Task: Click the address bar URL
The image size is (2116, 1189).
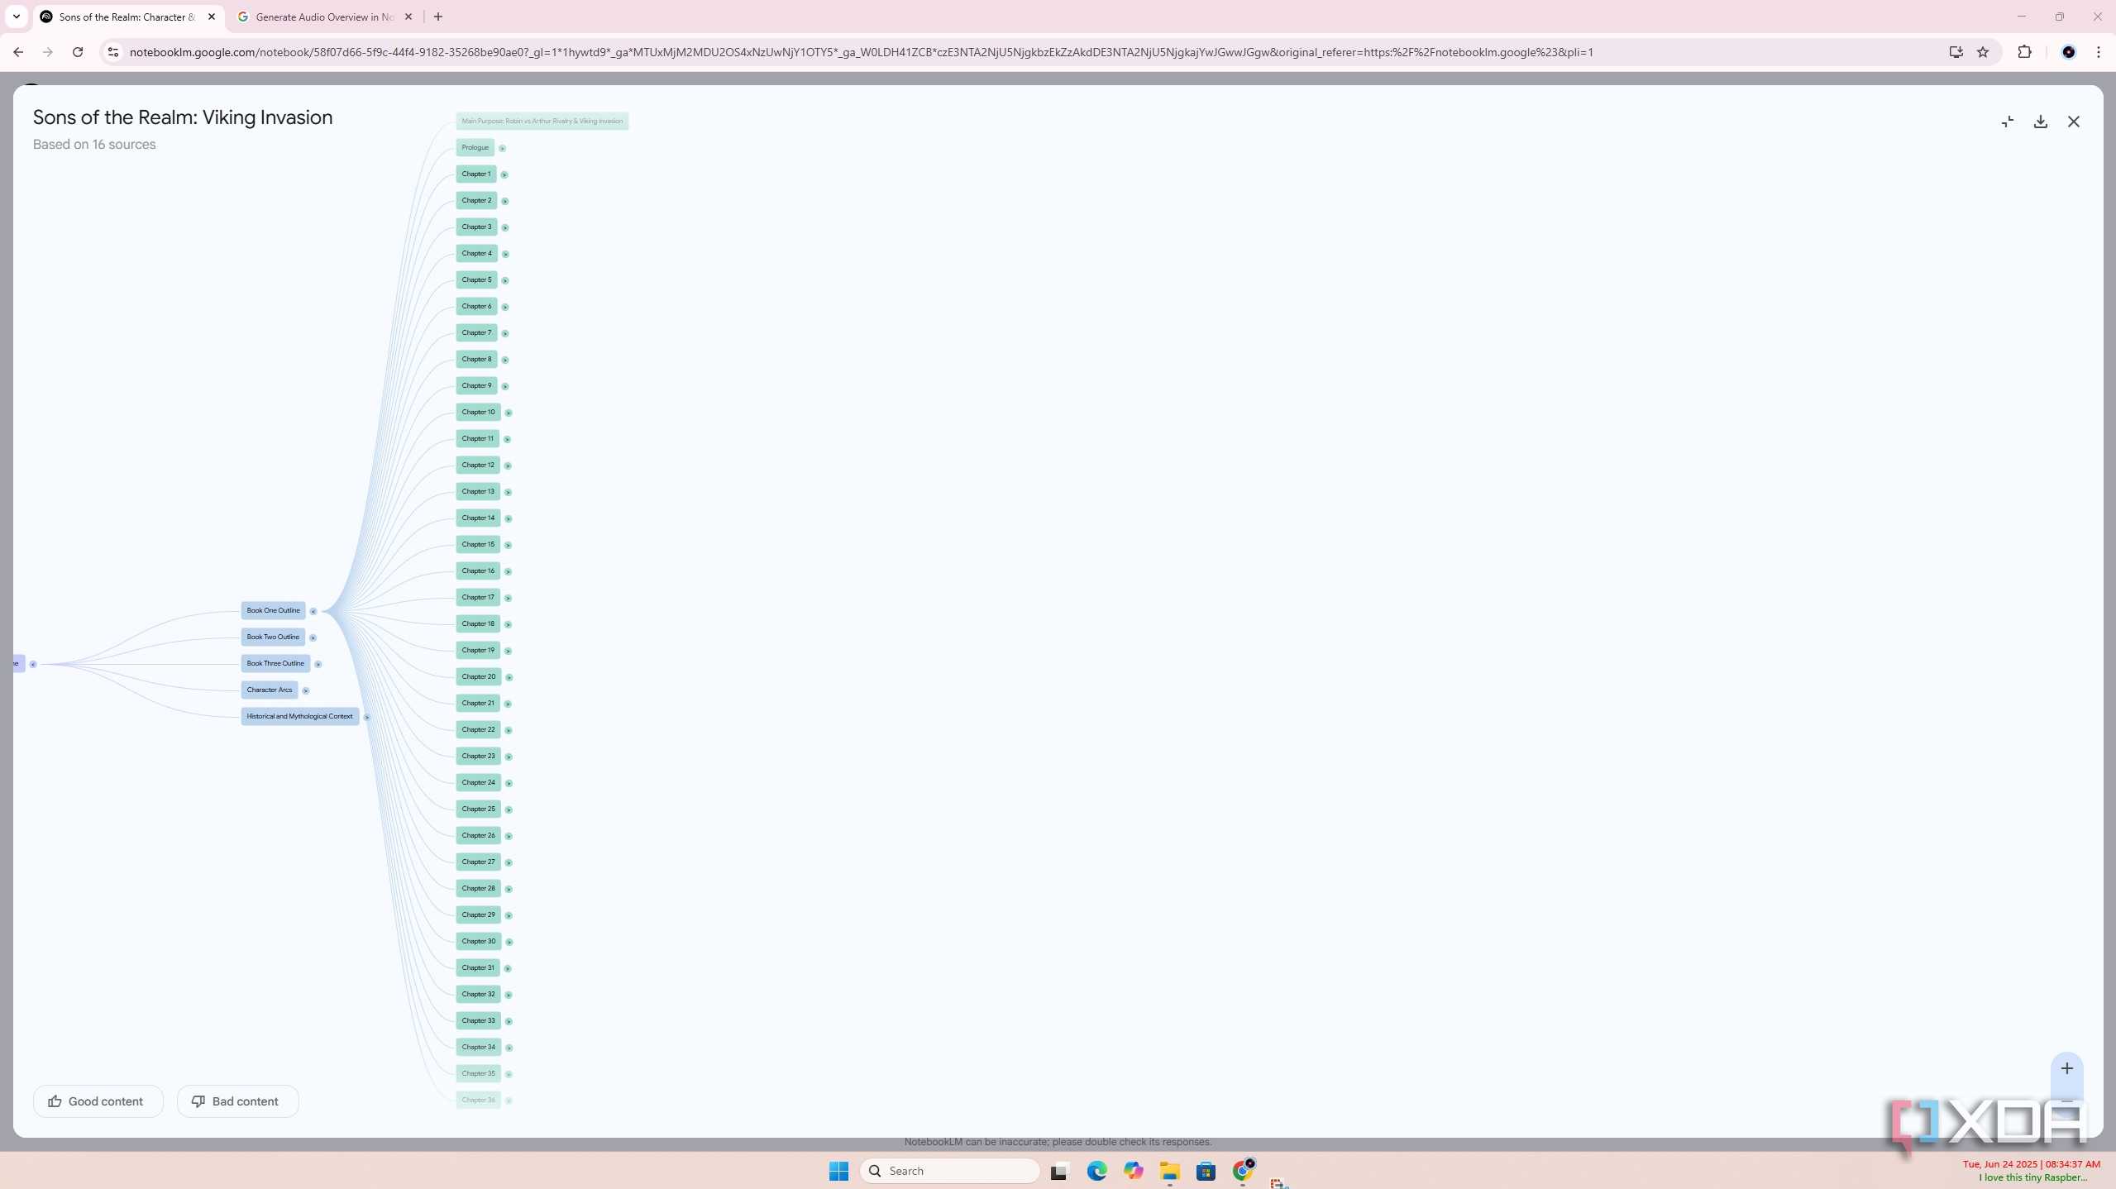Action: [861, 52]
